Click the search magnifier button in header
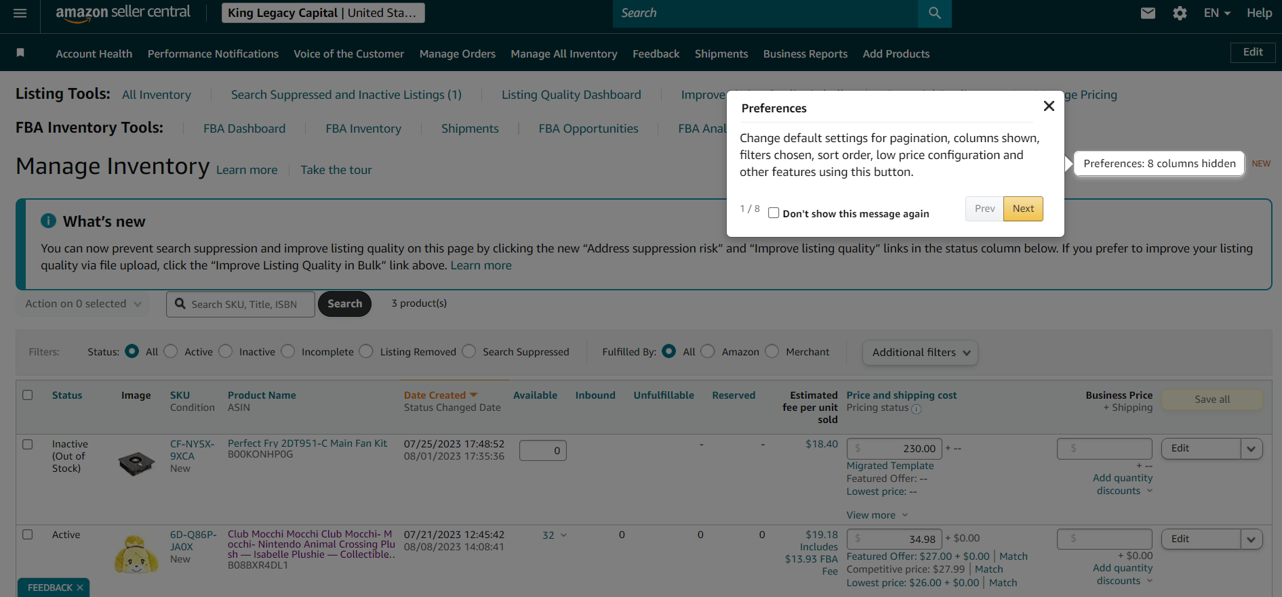The width and height of the screenshot is (1282, 597). click(x=935, y=14)
